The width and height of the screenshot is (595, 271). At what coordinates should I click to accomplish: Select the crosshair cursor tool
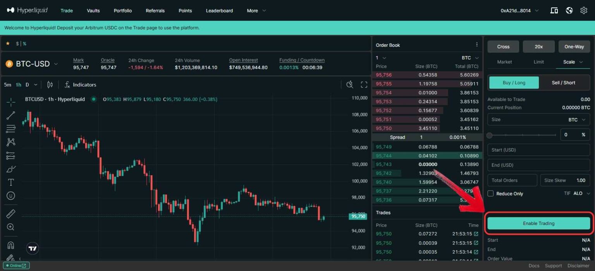pos(11,102)
